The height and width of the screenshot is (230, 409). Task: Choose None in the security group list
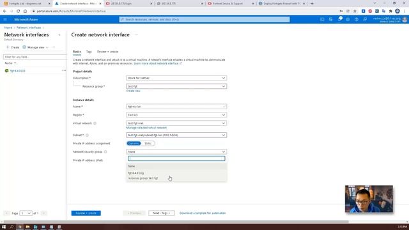176,166
